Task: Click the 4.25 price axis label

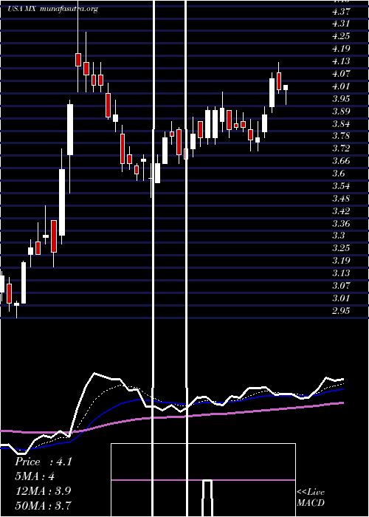Action: coord(341,36)
